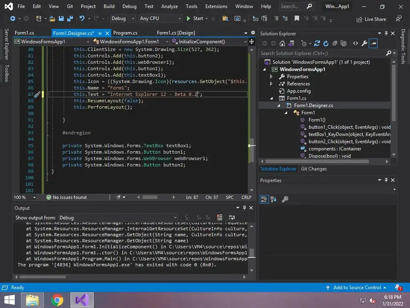The width and height of the screenshot is (410, 308).
Task: Click the Open File folder icon
Action: (x=52, y=18)
